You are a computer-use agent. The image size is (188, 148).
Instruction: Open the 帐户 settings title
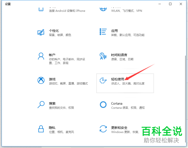(x=52, y=55)
